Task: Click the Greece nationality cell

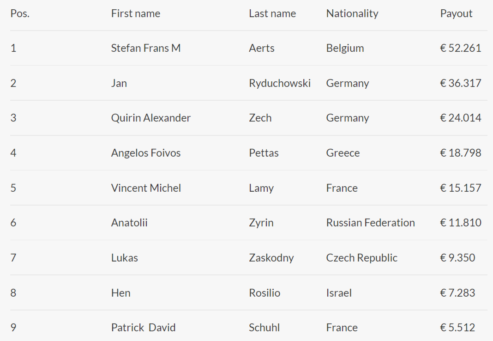Action: tap(343, 153)
